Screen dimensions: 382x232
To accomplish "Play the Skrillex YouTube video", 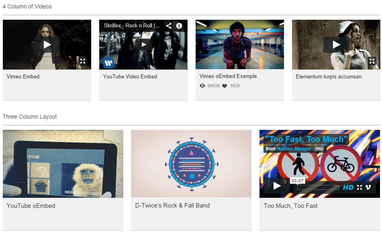I will (x=143, y=45).
